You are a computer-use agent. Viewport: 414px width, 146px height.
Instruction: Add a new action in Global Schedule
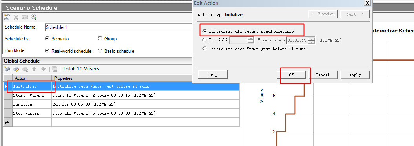pos(7,69)
